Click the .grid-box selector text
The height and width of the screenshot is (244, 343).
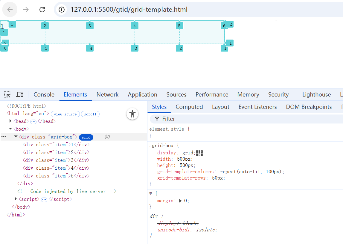(x=161, y=145)
